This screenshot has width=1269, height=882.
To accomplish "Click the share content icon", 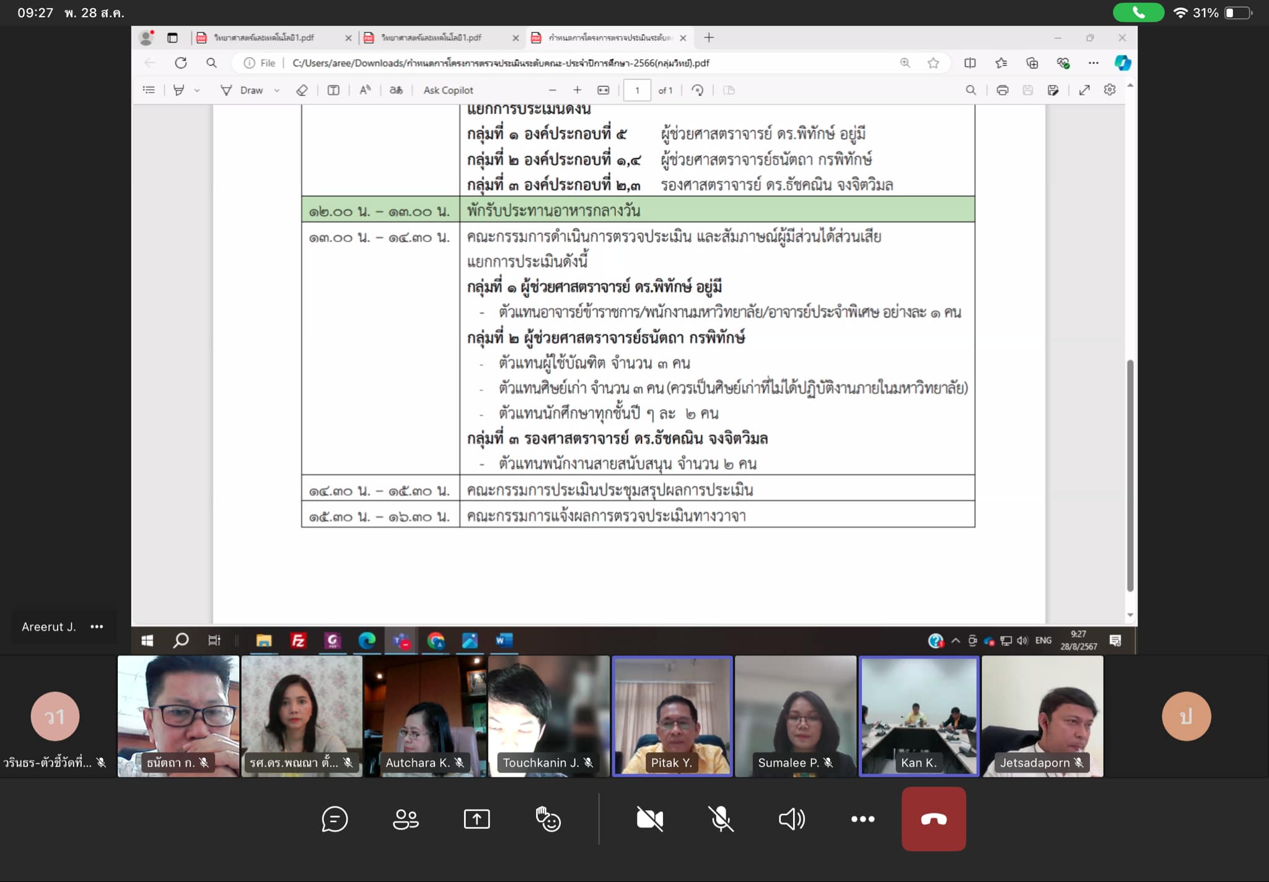I will pyautogui.click(x=476, y=819).
